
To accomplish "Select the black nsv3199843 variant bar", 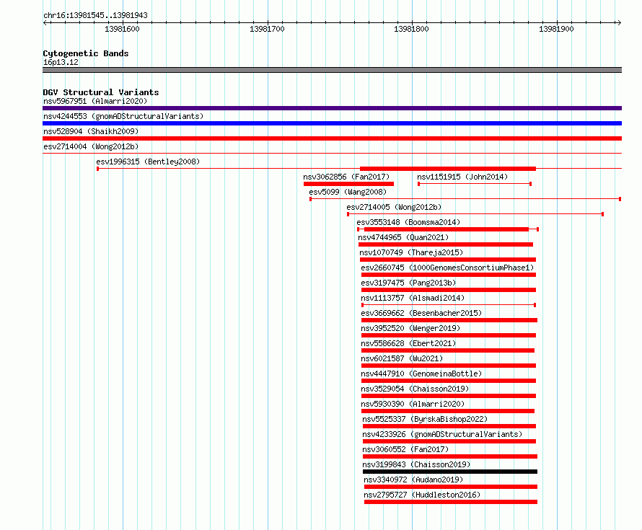I will 450,472.
